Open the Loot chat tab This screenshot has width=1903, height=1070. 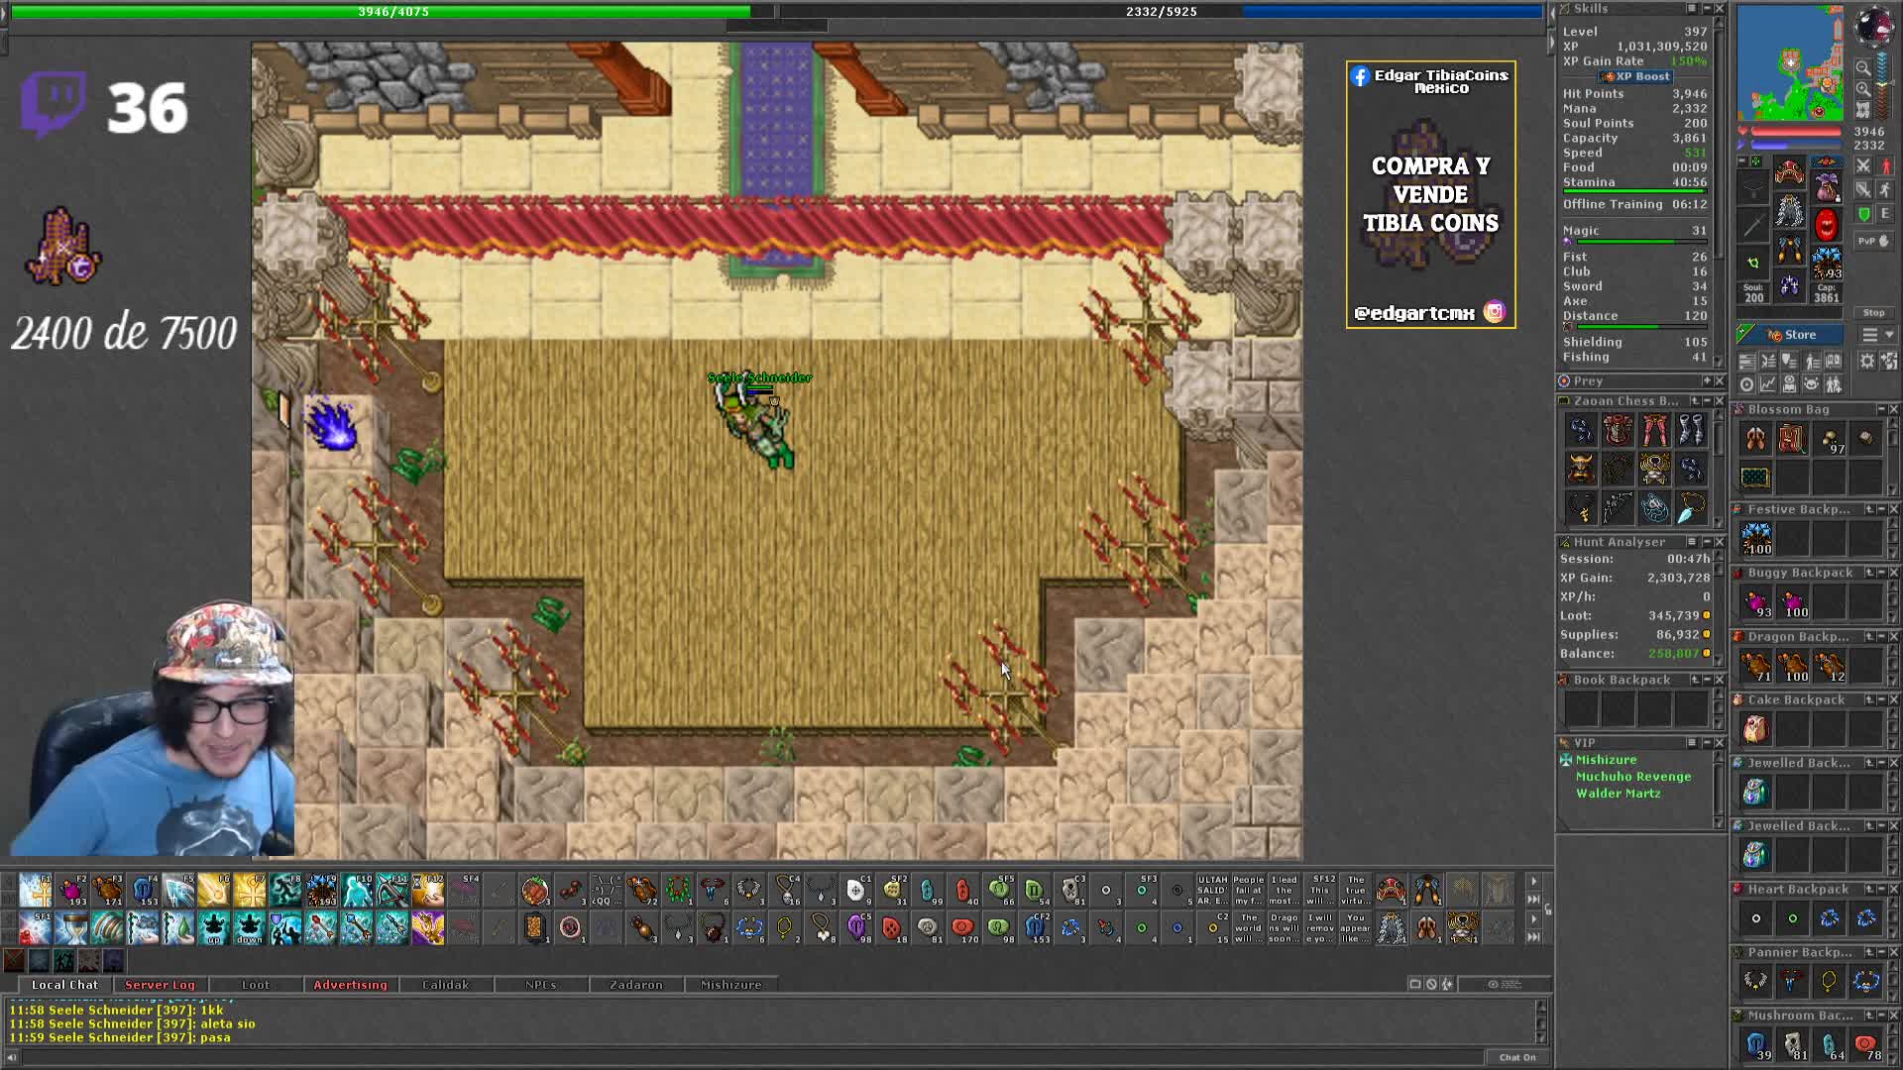pyautogui.click(x=255, y=985)
